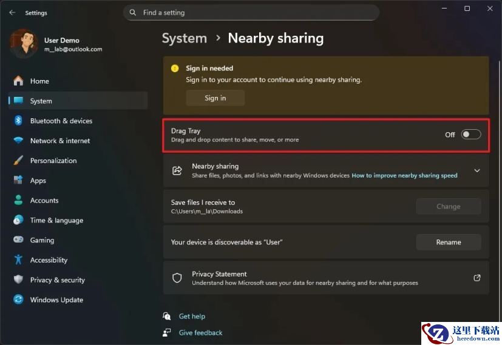
Task: Click the System breadcrumb
Action: 184,38
